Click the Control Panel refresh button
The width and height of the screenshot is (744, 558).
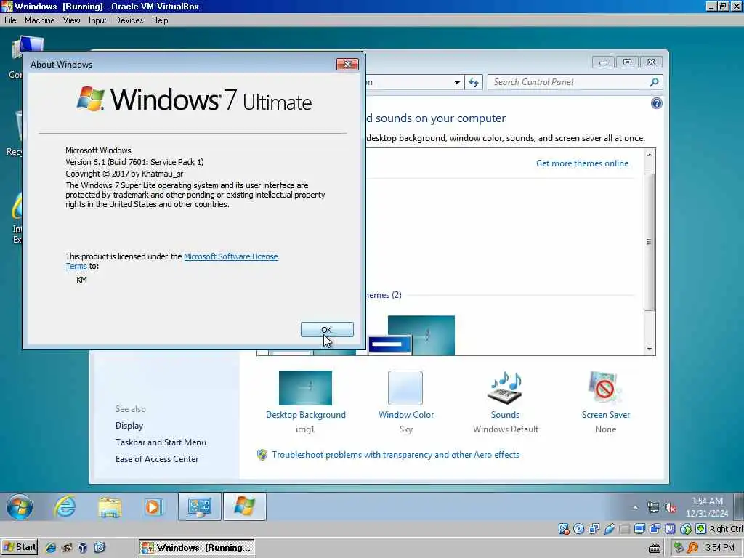(474, 82)
